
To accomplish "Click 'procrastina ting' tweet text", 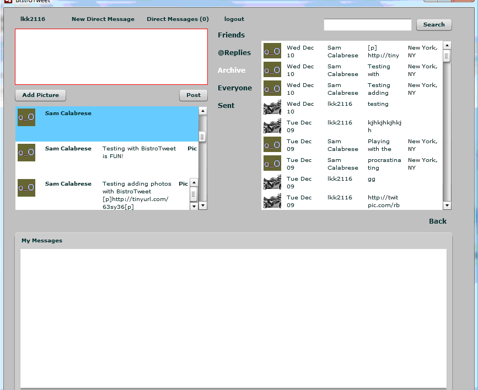I will tap(384, 164).
